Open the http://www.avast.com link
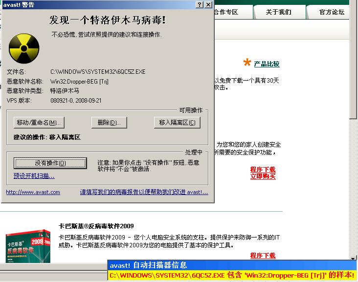Image resolution: width=358 pixels, height=282 pixels. pos(33,192)
